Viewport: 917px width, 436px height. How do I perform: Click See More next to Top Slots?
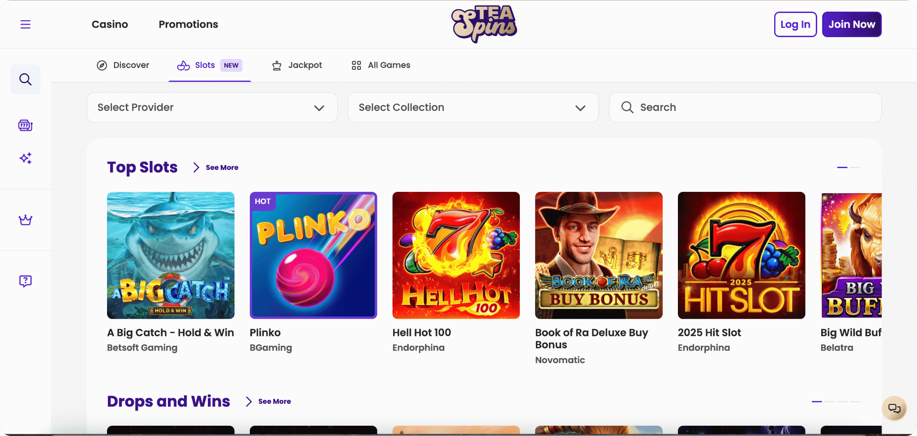[x=222, y=167]
